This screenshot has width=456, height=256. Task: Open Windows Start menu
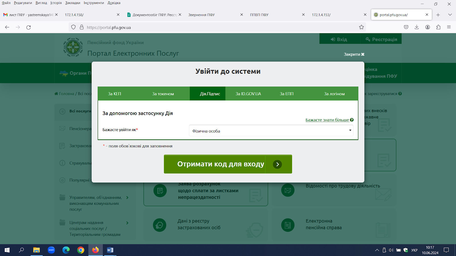pos(7,250)
